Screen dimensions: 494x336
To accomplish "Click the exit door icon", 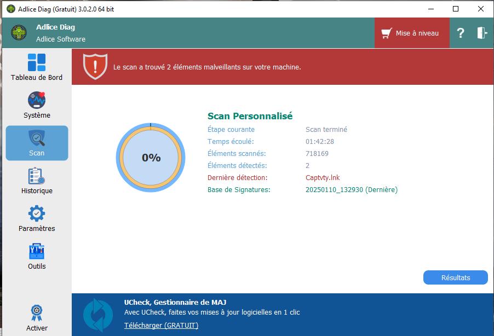I will point(482,33).
